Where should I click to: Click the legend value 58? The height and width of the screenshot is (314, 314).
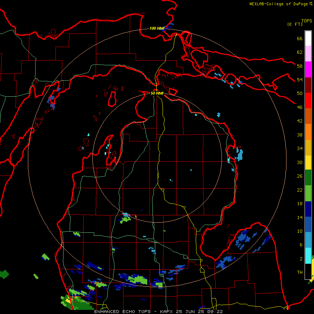[300, 66]
